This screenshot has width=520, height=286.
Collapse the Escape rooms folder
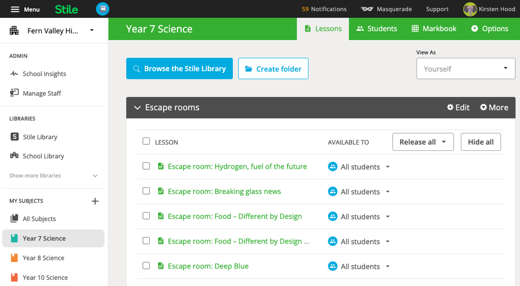[137, 107]
